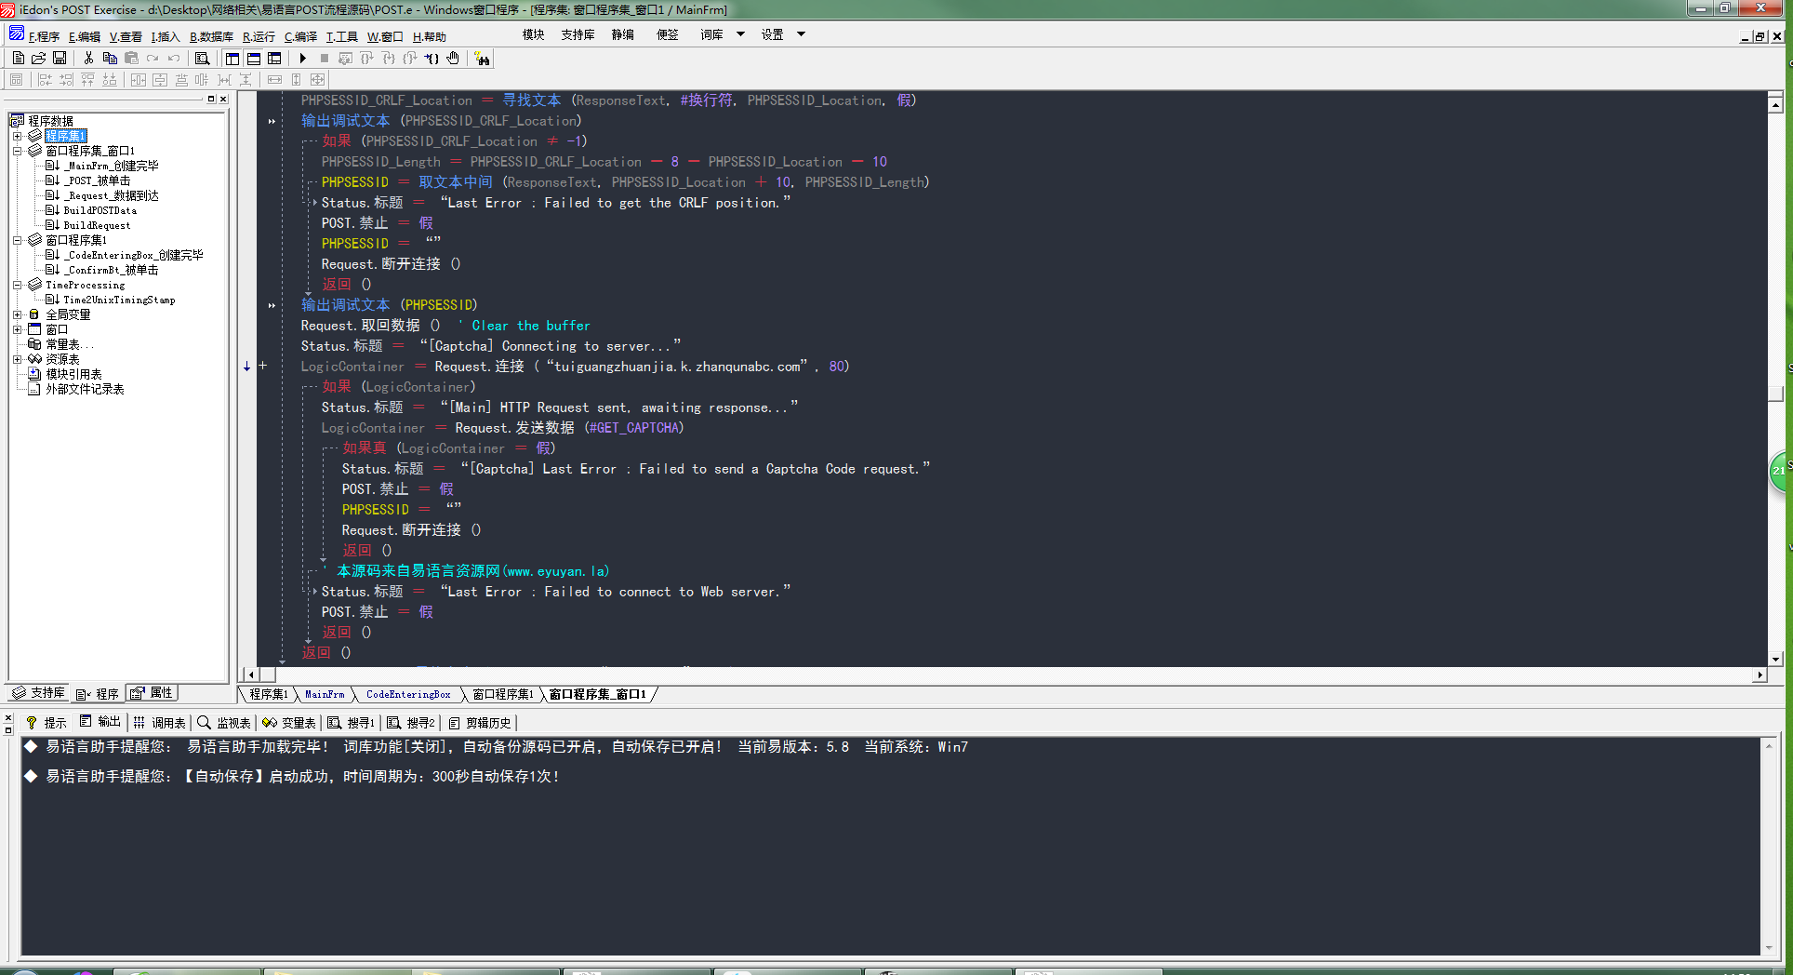The height and width of the screenshot is (975, 1793).
Task: Select _POST_被单击 subroutine in tree
Action: tap(99, 180)
